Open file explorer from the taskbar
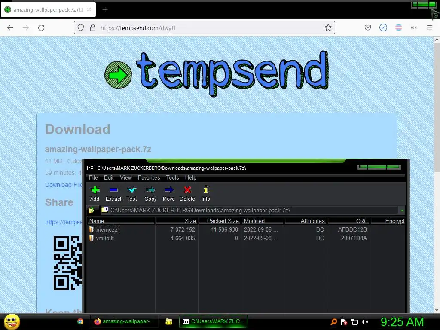Viewport: 440px width, 330px height. pos(168,321)
